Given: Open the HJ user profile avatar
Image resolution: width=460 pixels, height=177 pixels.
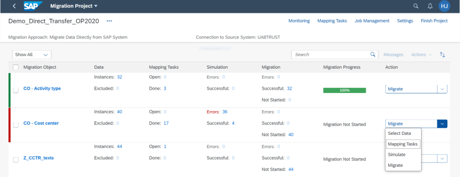Looking at the screenshot, I should click(x=444, y=6).
